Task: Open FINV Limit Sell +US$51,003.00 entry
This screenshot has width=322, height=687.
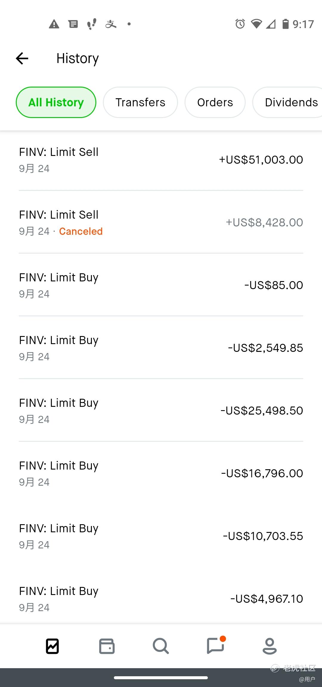Action: point(161,160)
